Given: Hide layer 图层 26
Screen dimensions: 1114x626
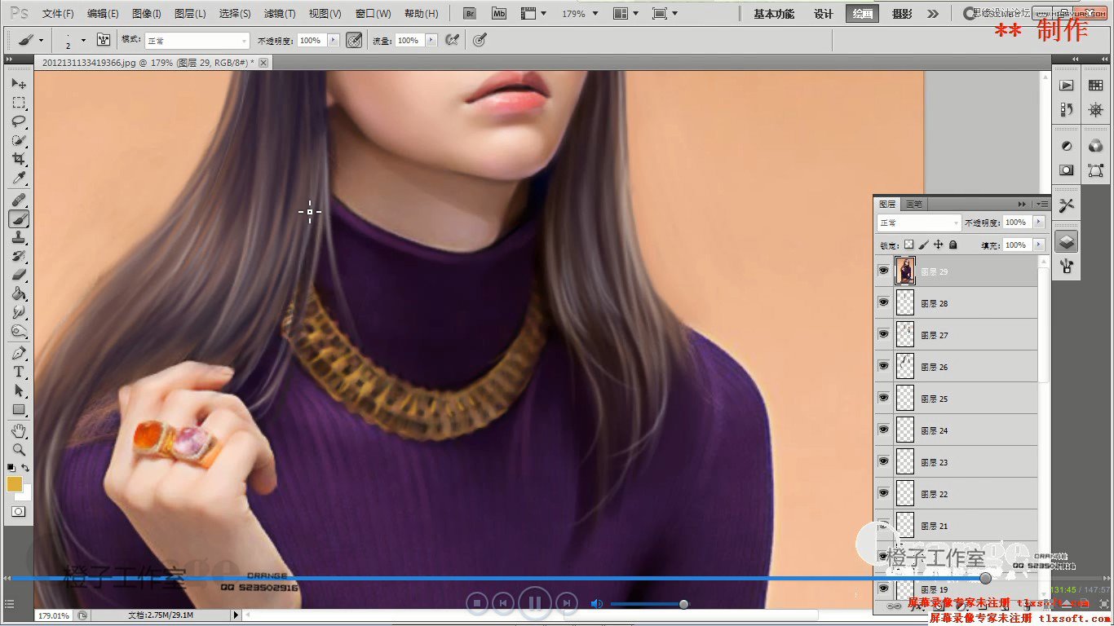Looking at the screenshot, I should [x=883, y=366].
